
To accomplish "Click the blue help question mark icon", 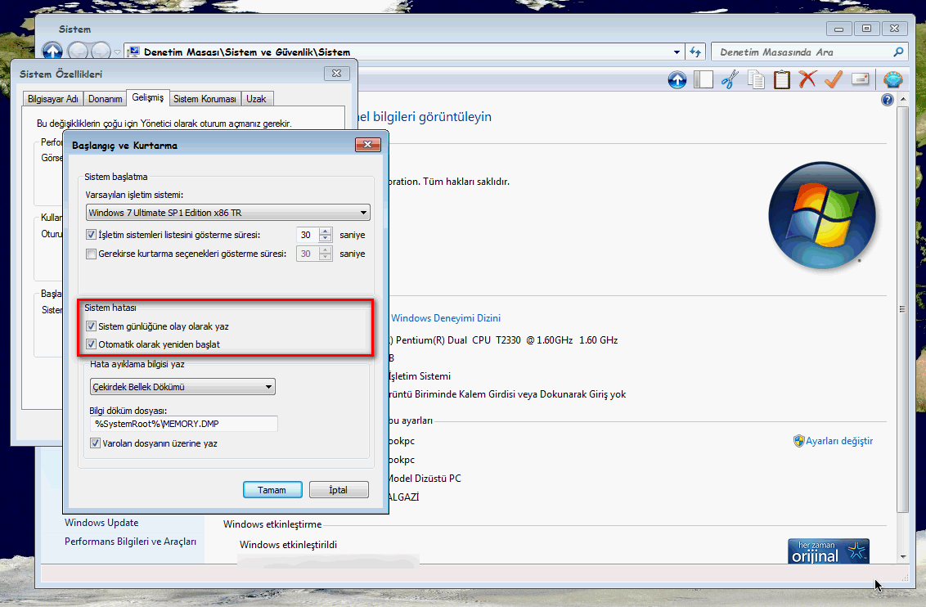I will coord(887,100).
